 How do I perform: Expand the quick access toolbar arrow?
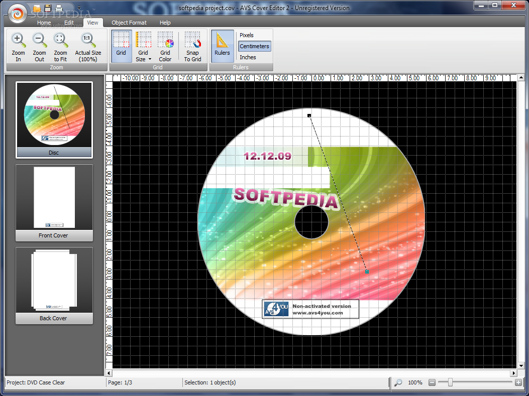pos(79,8)
